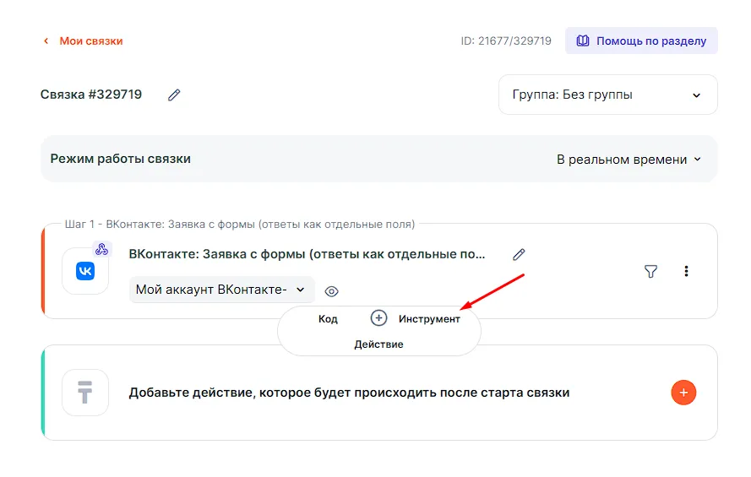
Task: Click the pencil icon next to the step title
Action: pyautogui.click(x=519, y=254)
